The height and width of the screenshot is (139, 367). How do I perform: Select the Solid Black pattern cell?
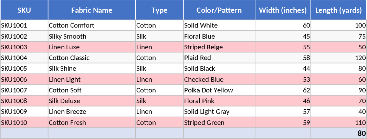pos(219,69)
